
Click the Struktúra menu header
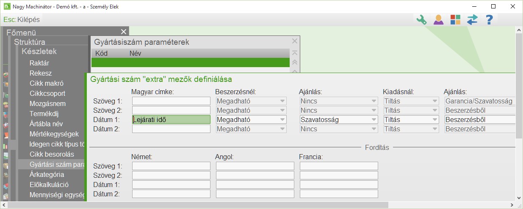click(x=30, y=42)
